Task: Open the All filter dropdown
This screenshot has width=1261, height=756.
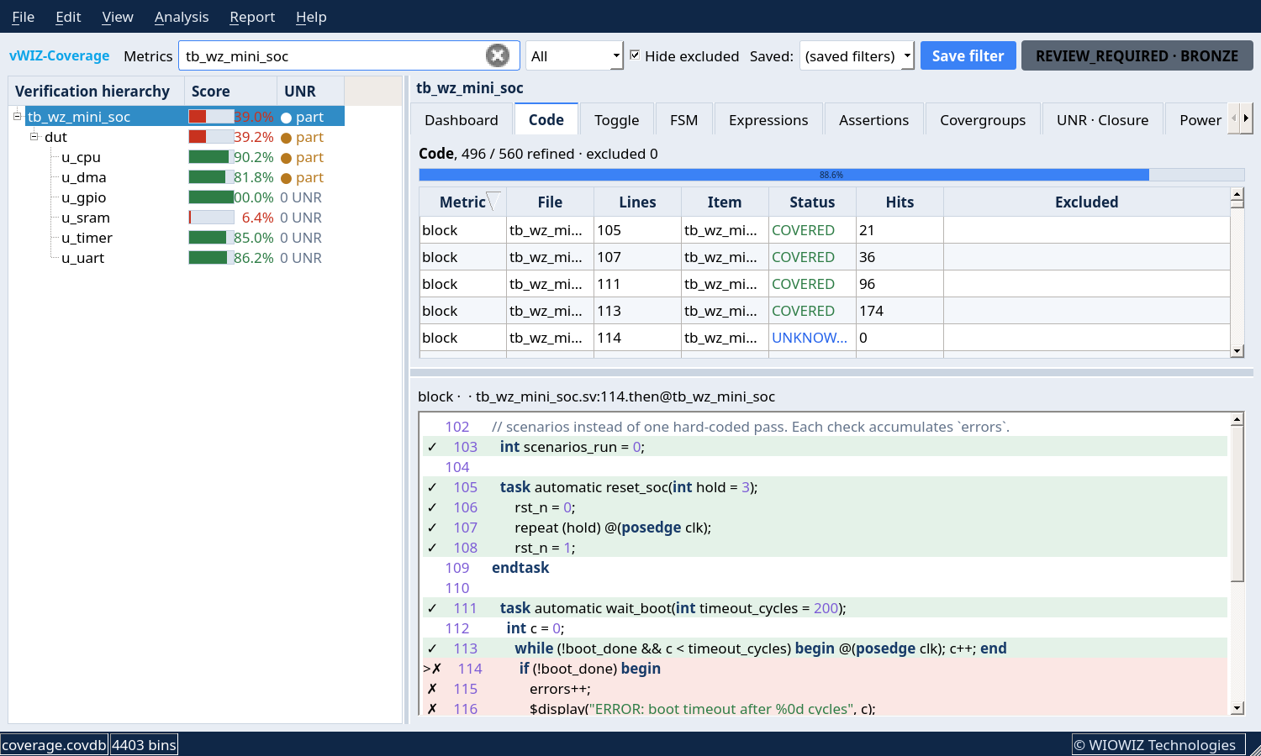Action: [575, 55]
